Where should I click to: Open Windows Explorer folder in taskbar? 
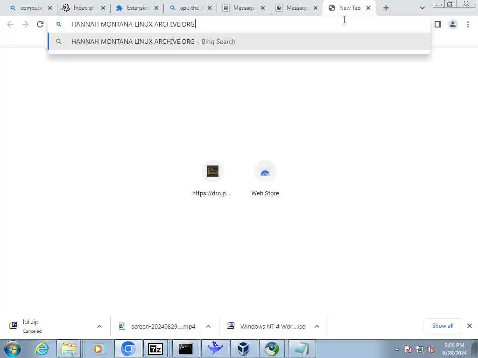[x=69, y=349]
